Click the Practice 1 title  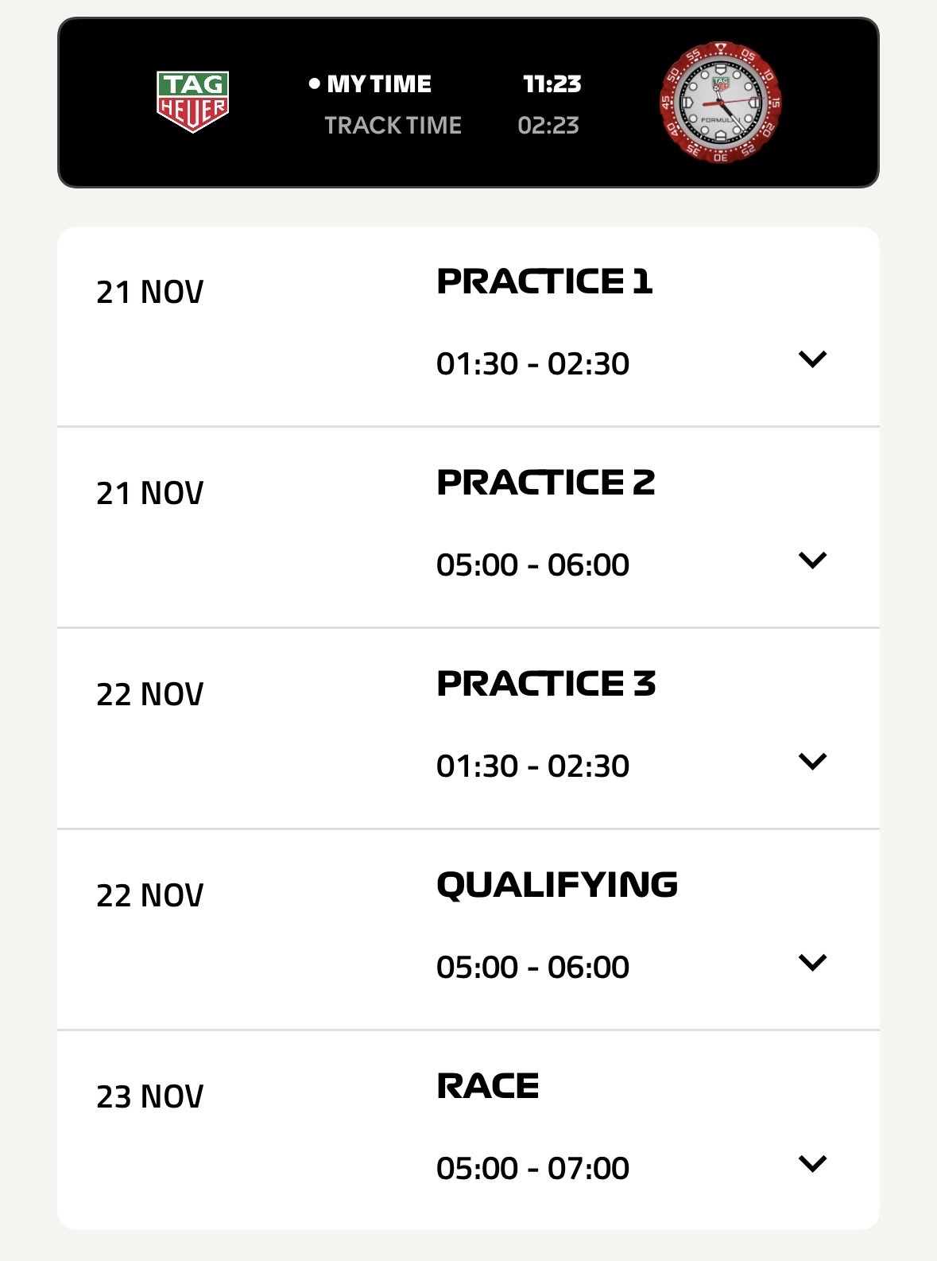[x=544, y=281]
